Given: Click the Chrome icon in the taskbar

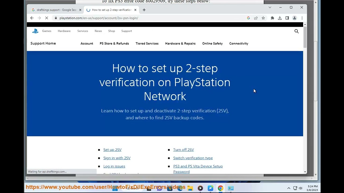Looking at the screenshot, I should [x=220, y=188].
